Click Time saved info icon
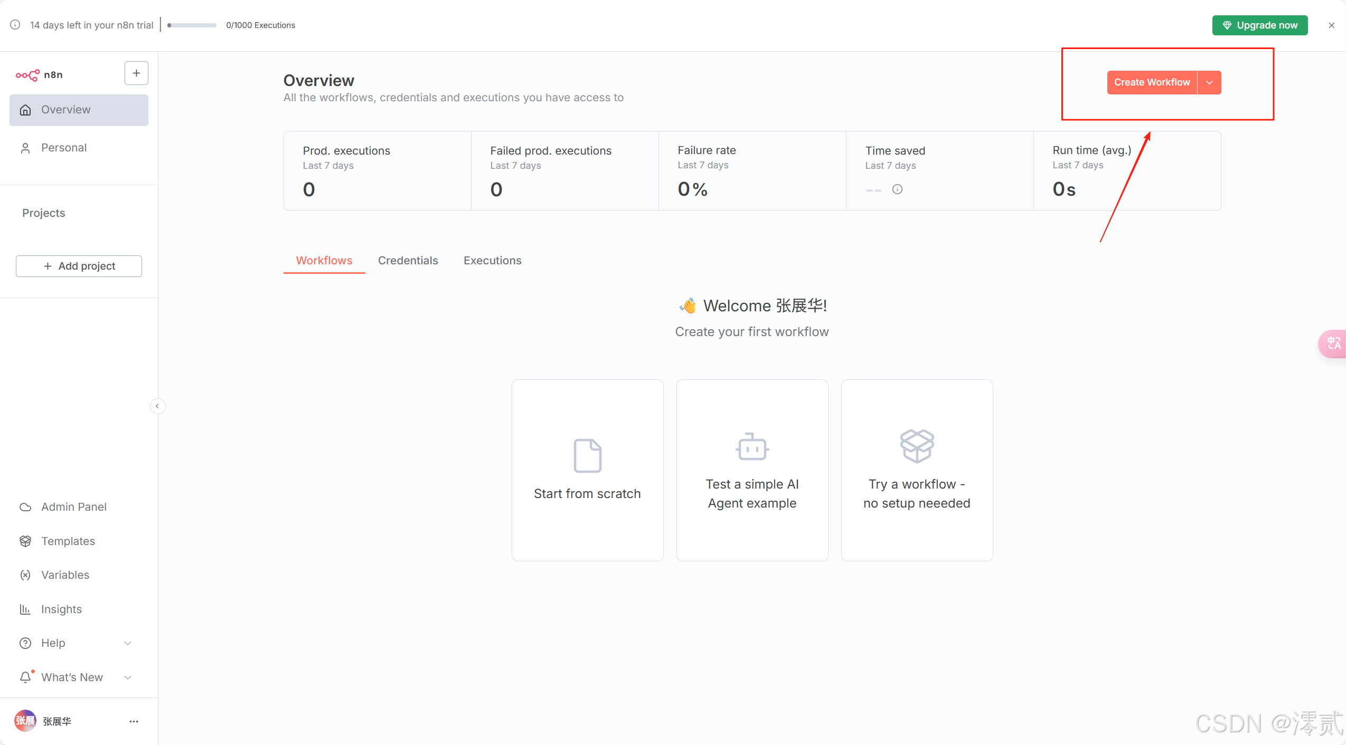1346x745 pixels. click(897, 189)
